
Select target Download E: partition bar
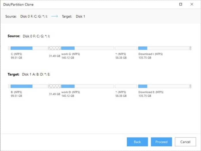coord(164,86)
